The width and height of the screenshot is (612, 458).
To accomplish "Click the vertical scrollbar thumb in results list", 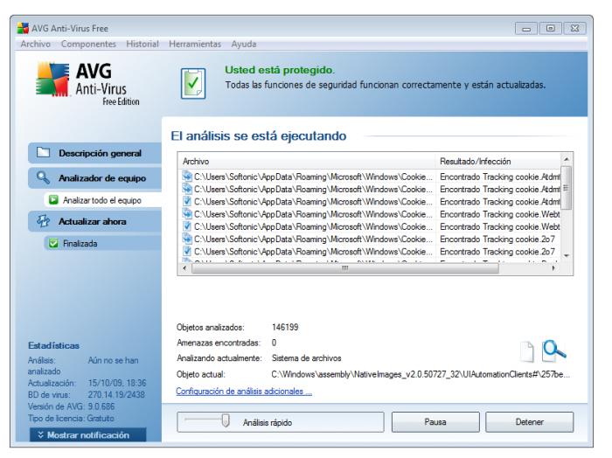I will 567,188.
